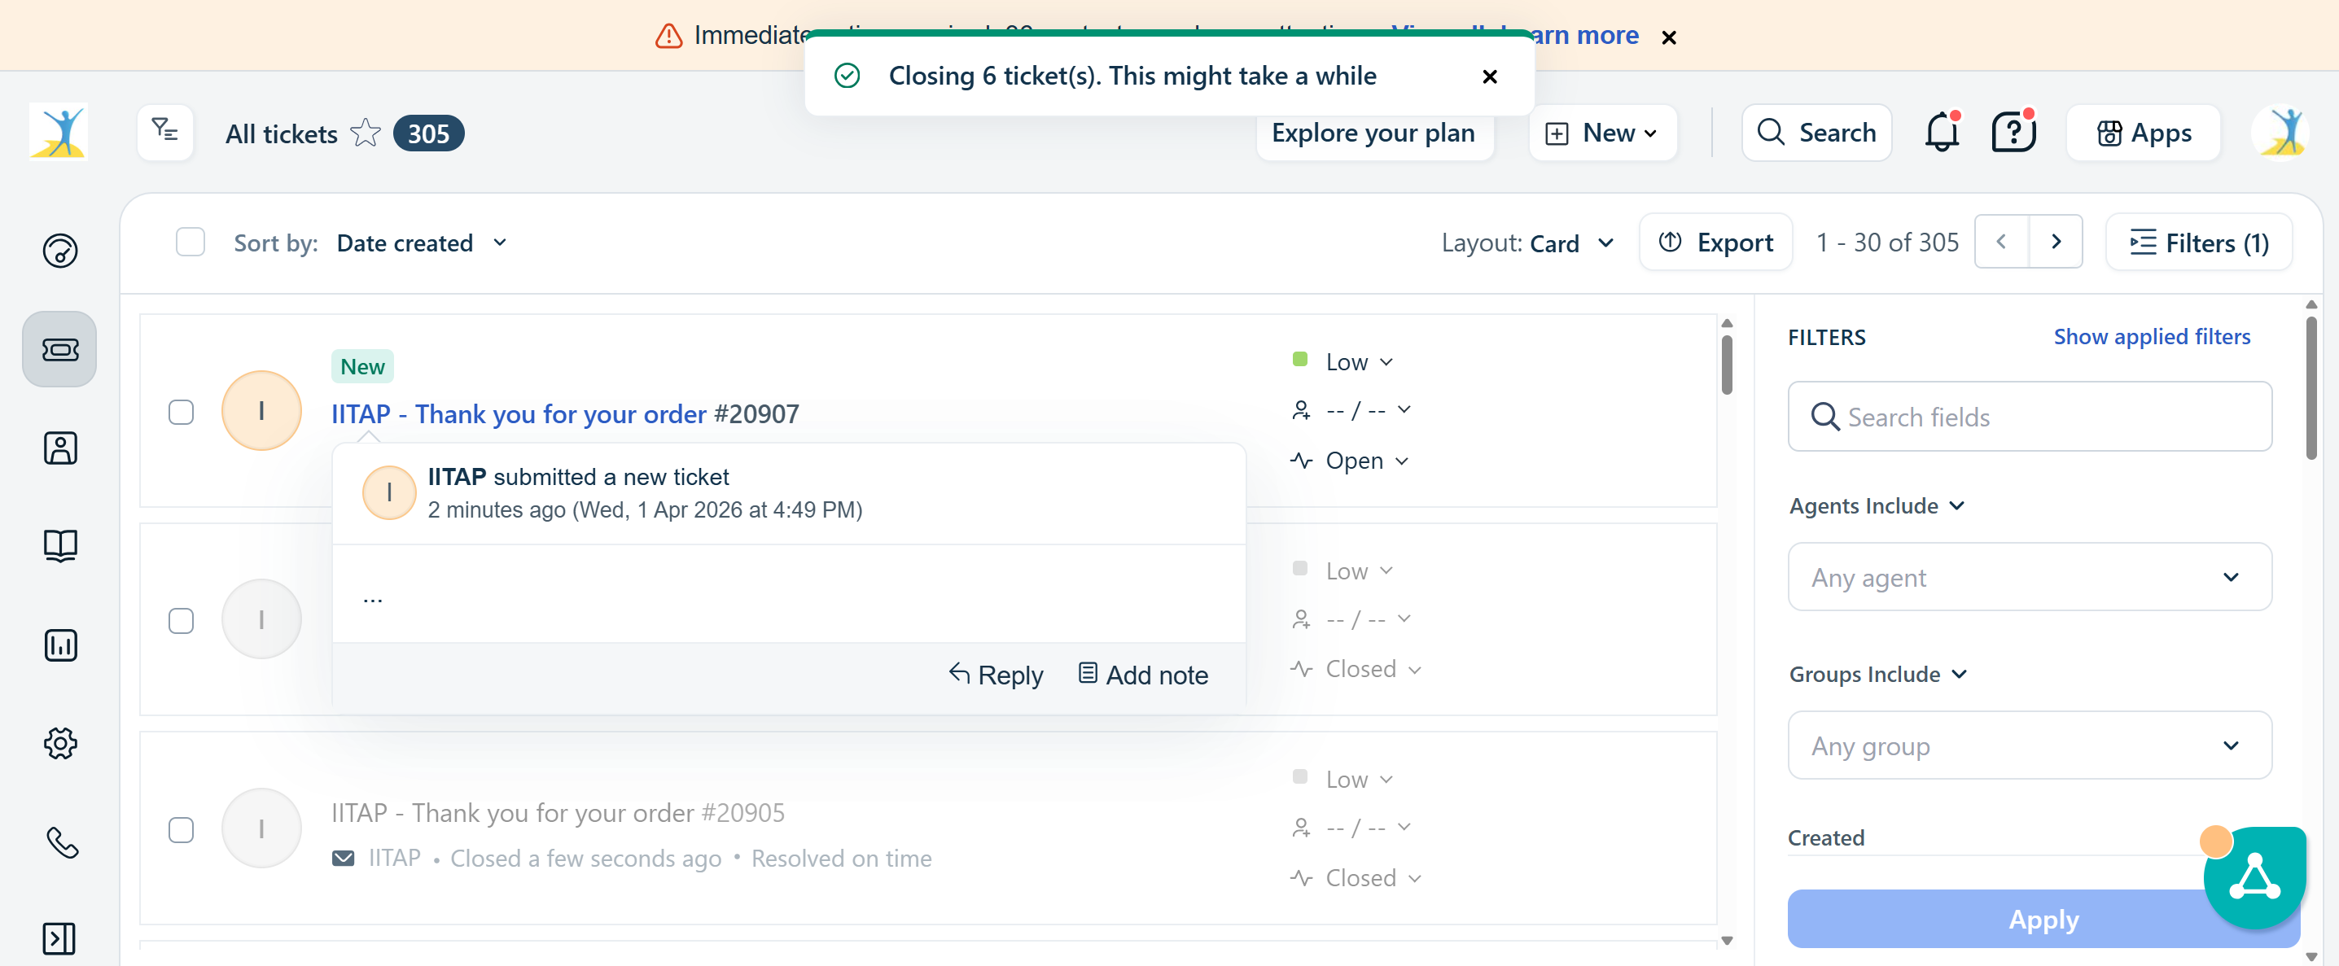Screen dimensions: 2339x966
Task: Click the Search fields input in filters
Action: point(2030,417)
